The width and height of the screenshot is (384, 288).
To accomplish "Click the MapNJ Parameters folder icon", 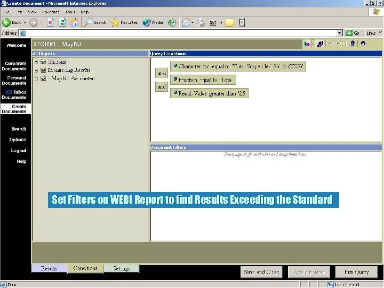I will pos(43,78).
